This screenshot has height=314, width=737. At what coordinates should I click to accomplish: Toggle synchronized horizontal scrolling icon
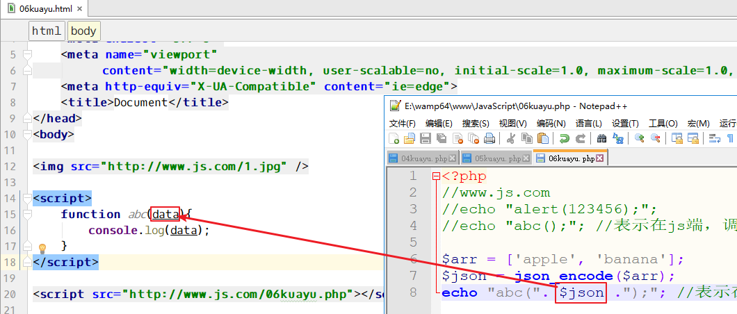(x=693, y=138)
